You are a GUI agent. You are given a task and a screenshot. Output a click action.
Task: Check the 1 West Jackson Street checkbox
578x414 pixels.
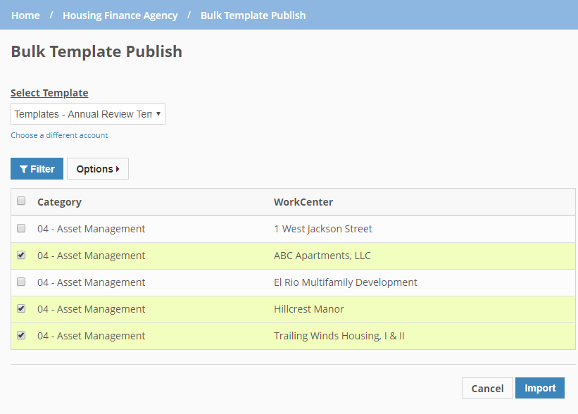[x=20, y=228]
